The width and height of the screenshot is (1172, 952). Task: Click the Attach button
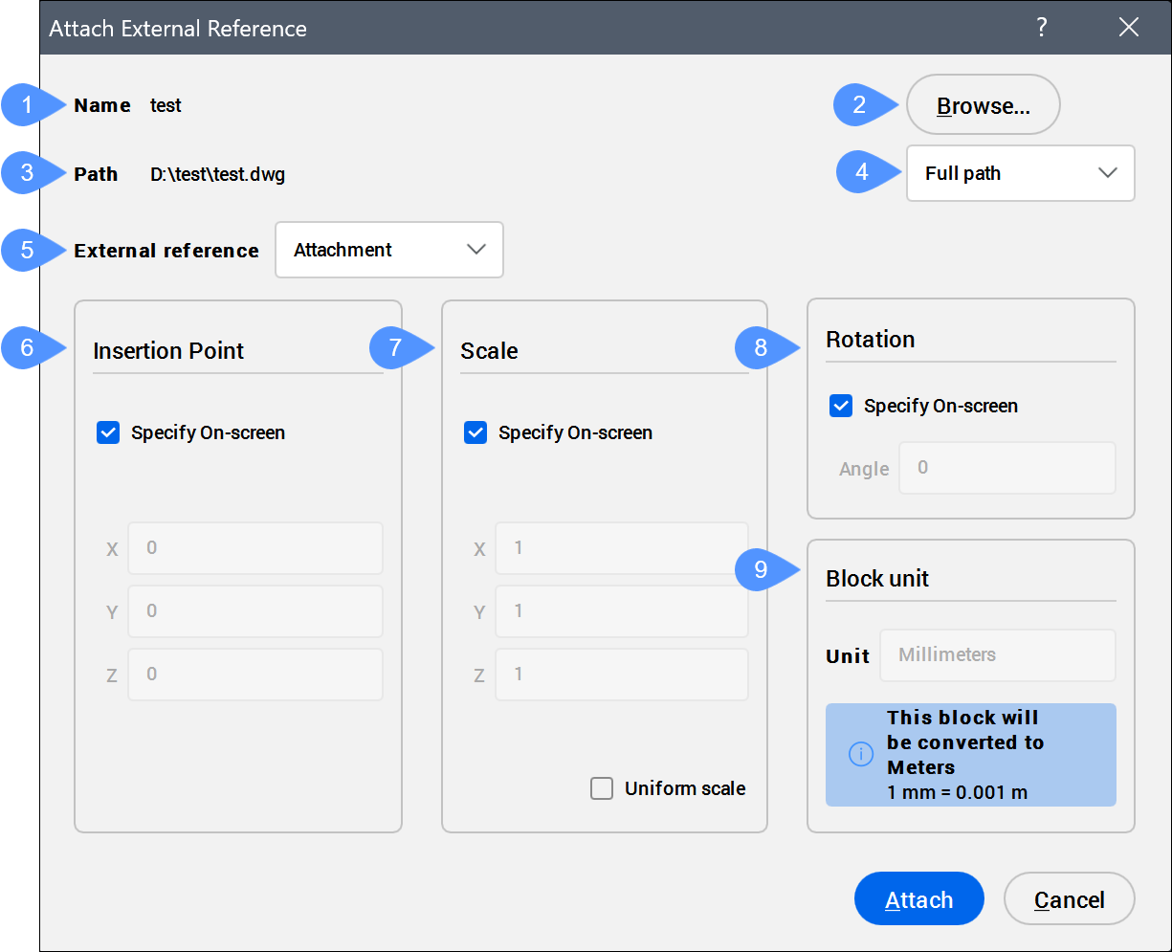918,899
